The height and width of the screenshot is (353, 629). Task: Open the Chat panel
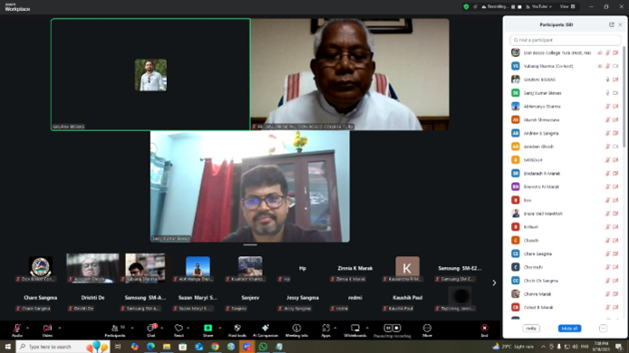[150, 330]
